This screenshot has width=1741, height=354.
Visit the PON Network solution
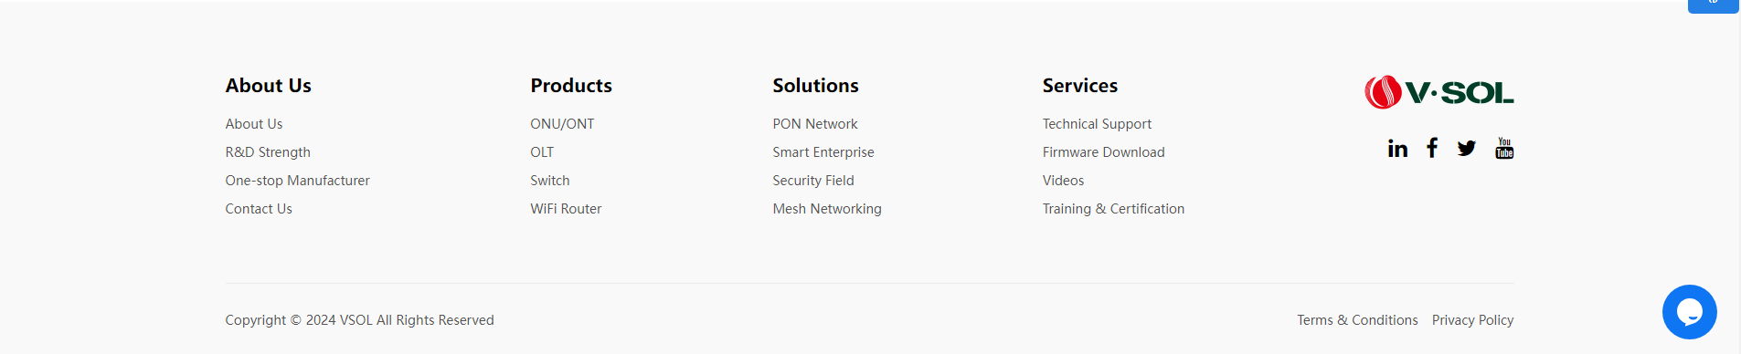(x=815, y=124)
